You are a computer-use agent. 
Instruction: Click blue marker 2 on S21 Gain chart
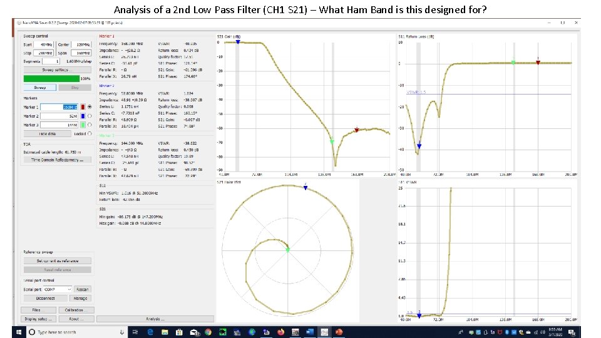pyautogui.click(x=238, y=42)
